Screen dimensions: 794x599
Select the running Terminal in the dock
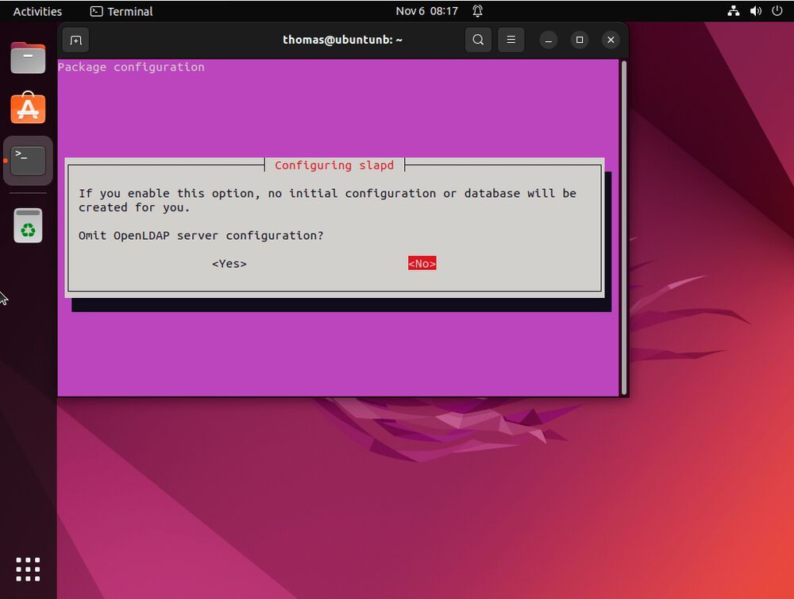point(28,160)
